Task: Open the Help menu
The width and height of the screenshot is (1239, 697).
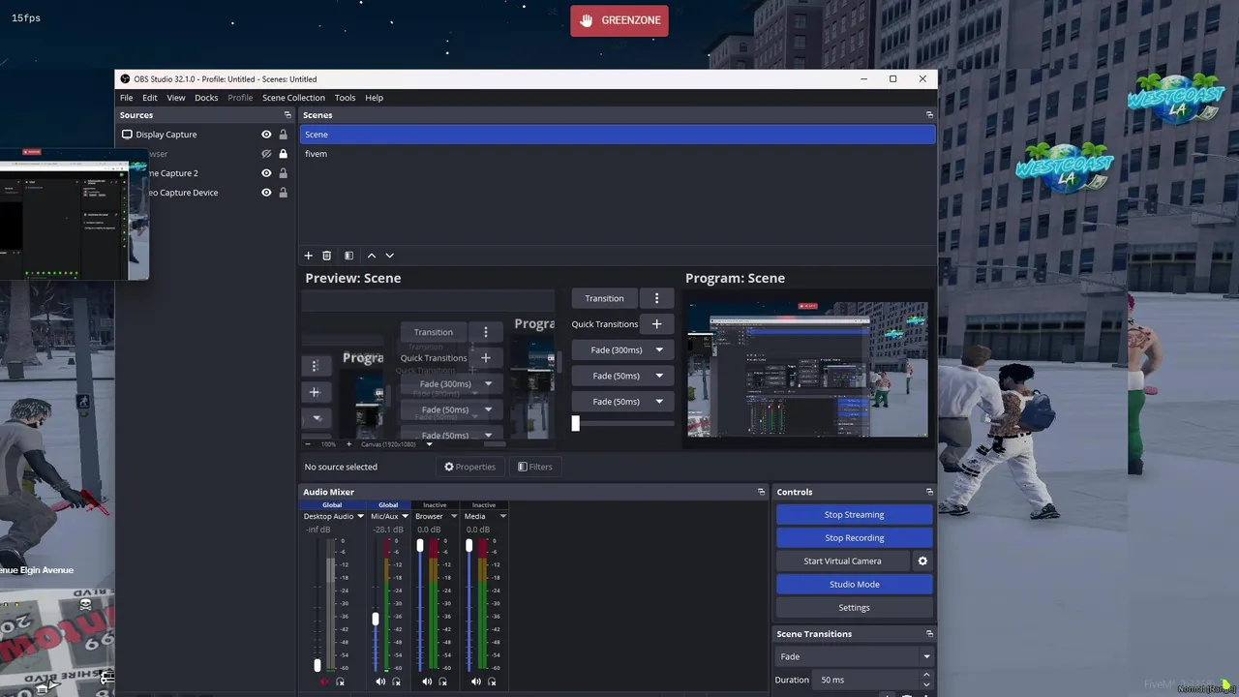Action: click(x=374, y=98)
